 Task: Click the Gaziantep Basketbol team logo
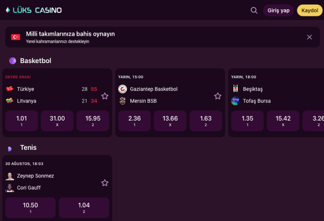(x=122, y=89)
